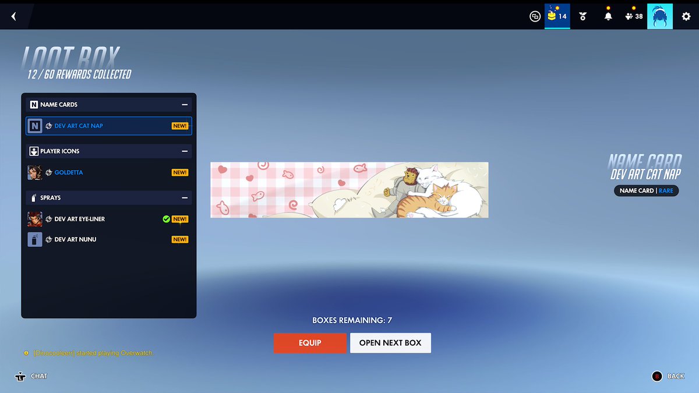Click NEW! badge on Dev Art Cat Nap

click(x=180, y=126)
